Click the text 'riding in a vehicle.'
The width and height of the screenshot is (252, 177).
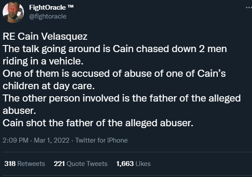(x=43, y=61)
